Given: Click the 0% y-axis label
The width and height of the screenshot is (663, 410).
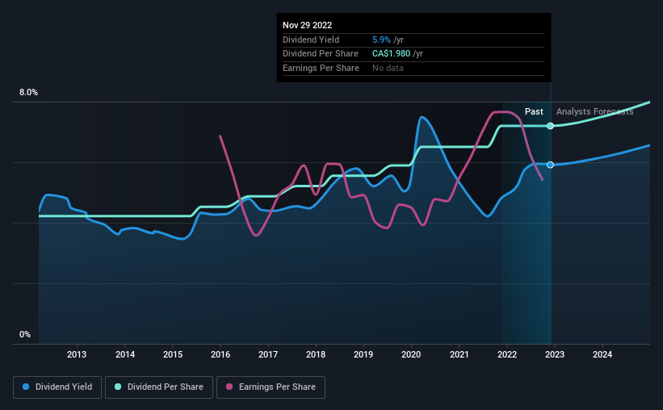Looking at the screenshot, I should pyautogui.click(x=25, y=334).
